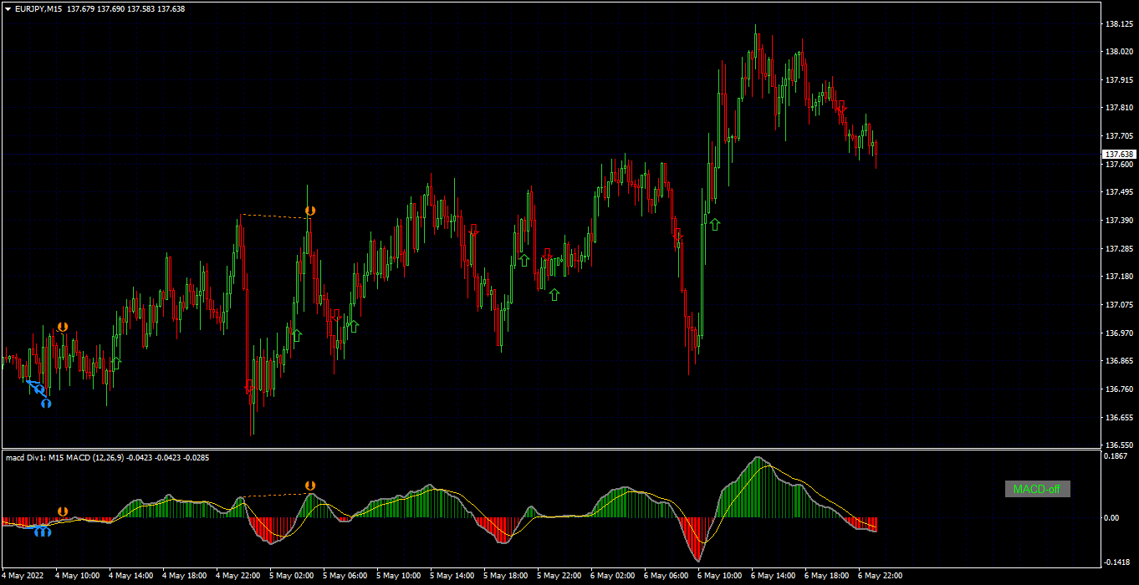Screen dimensions: 1139x585
Task: Click the orange divergence marker above the 5 May 02:00 price high
Action: point(310,211)
